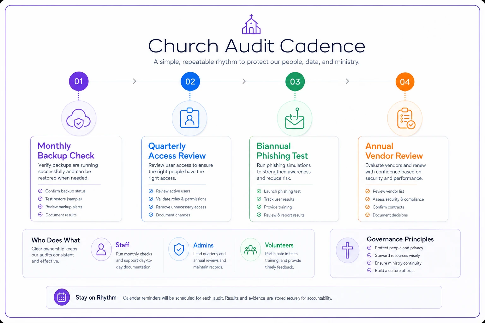Click the blue step 02 circle
The height and width of the screenshot is (323, 485).
pyautogui.click(x=190, y=81)
